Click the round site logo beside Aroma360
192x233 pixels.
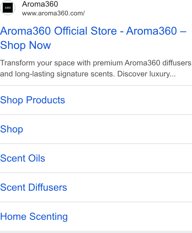pos(8,8)
